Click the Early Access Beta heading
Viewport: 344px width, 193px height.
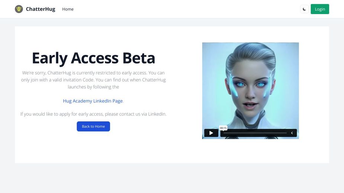point(93,58)
